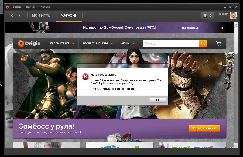
Task: Expand the АКЦИИ dropdown
Action: point(128,43)
